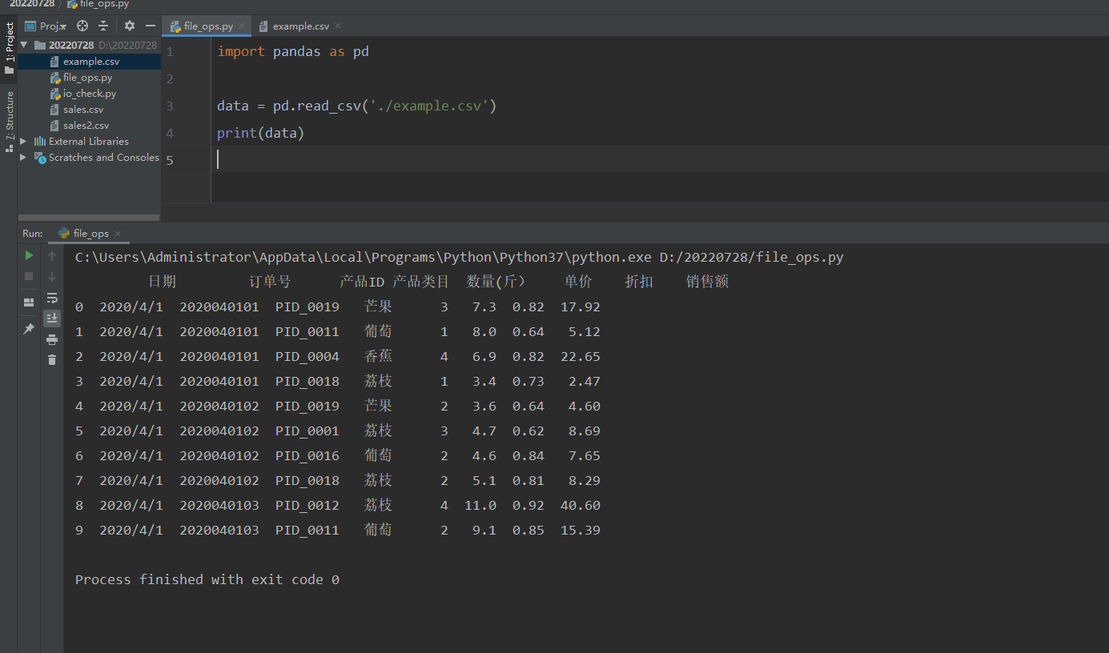Collapse the 20220728 project folder
This screenshot has height=653, width=1109.
click(x=23, y=46)
